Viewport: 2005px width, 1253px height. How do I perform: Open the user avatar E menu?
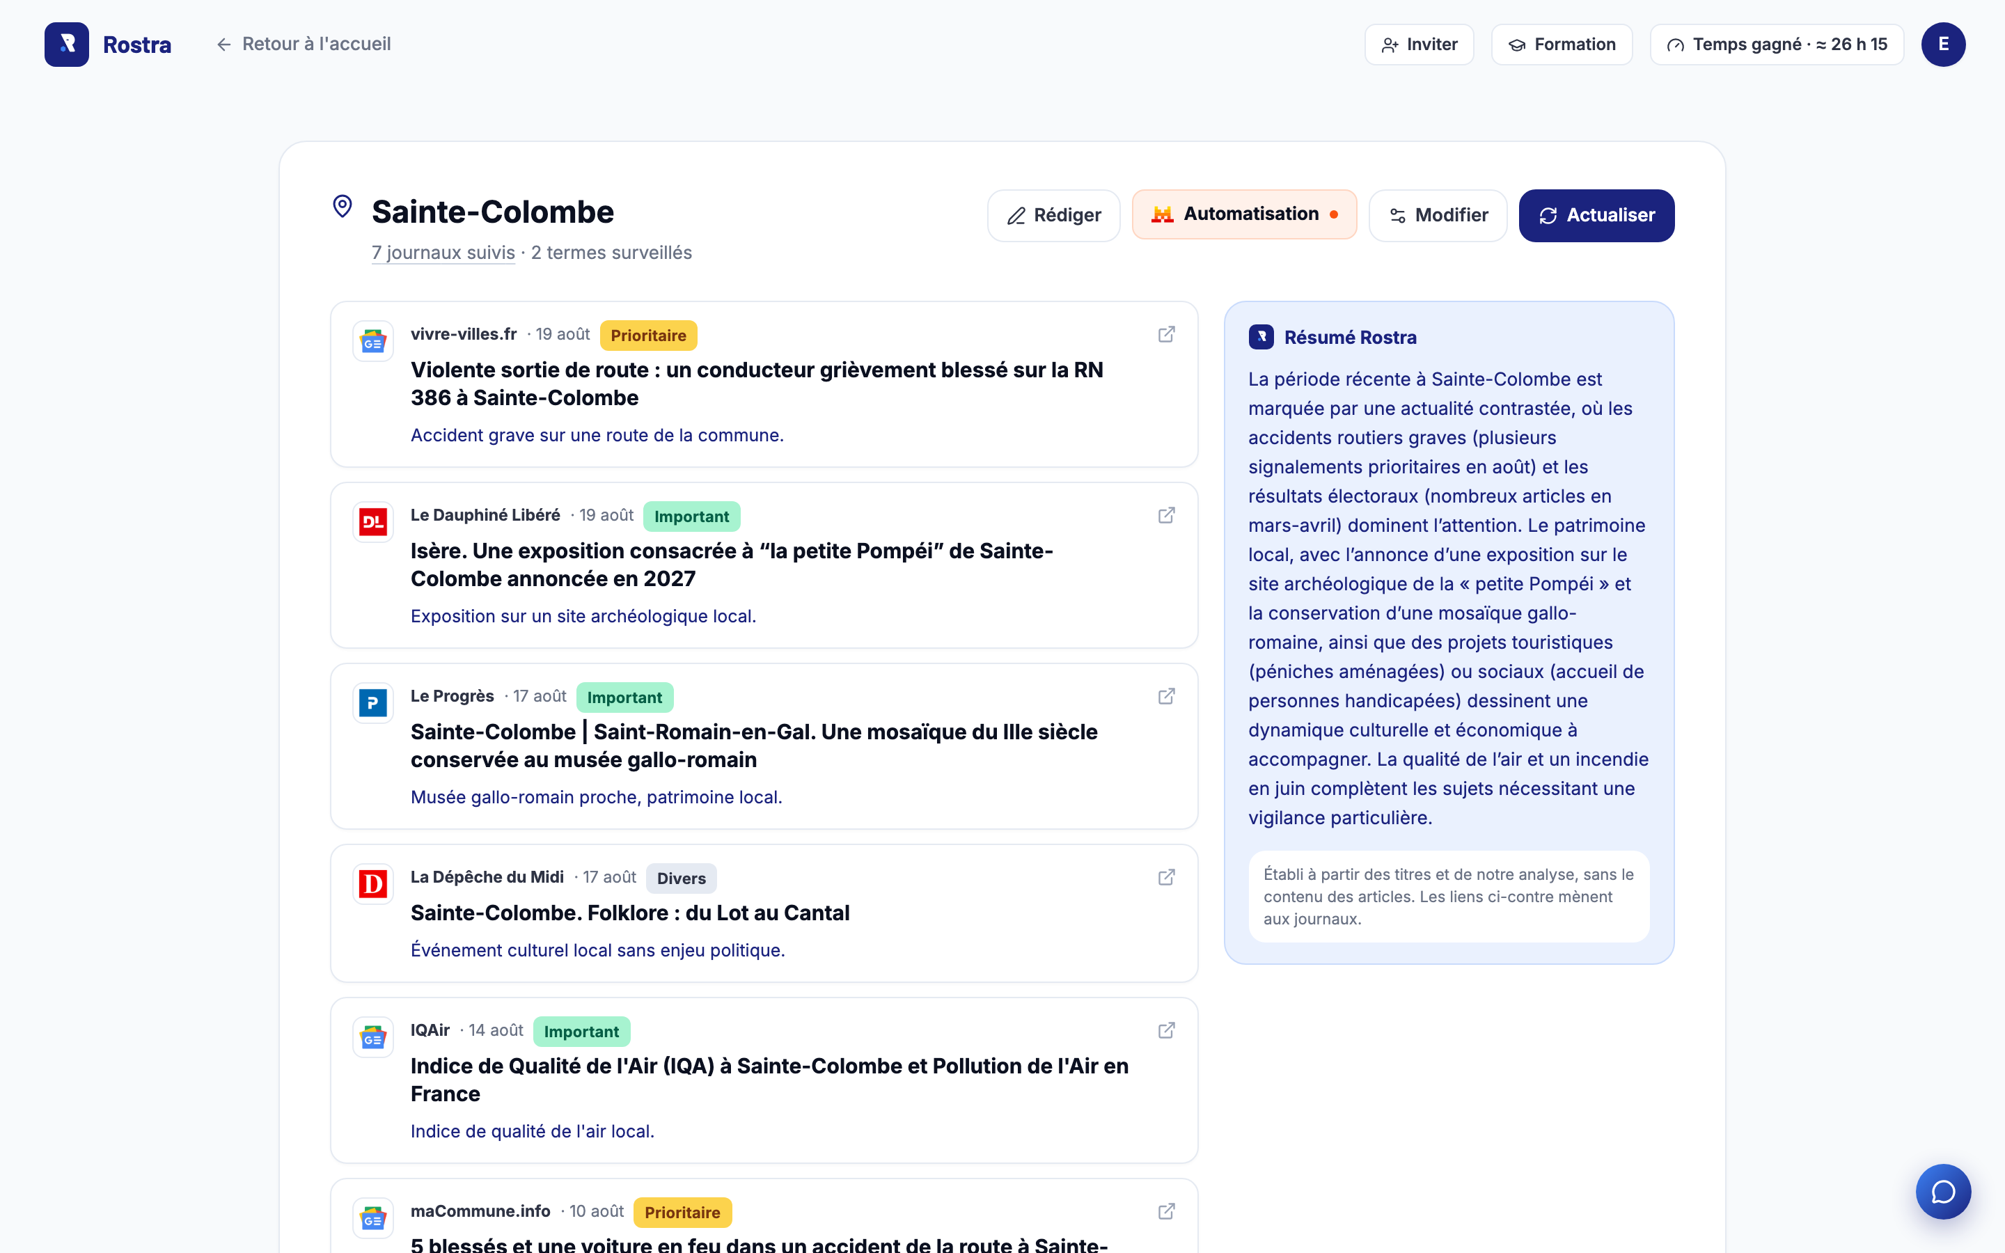pos(1943,45)
